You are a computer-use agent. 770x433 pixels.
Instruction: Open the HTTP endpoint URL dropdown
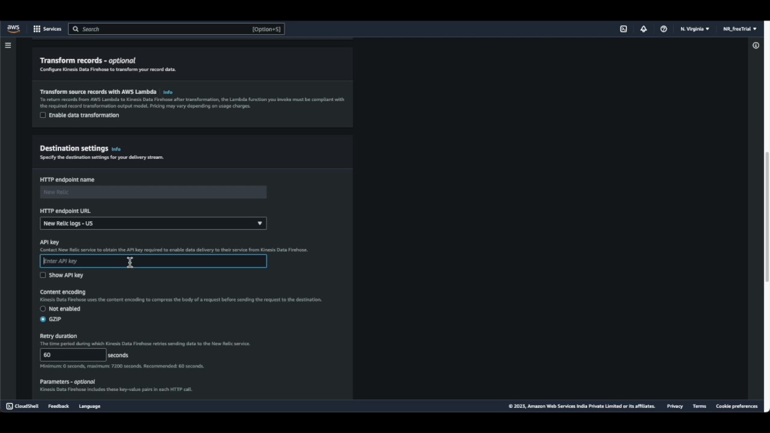[153, 223]
